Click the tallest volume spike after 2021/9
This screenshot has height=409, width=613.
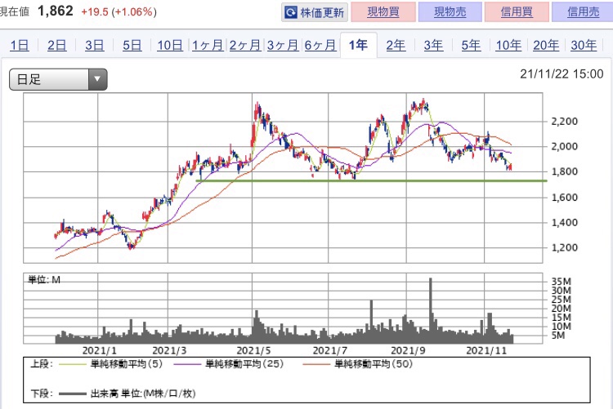click(431, 310)
